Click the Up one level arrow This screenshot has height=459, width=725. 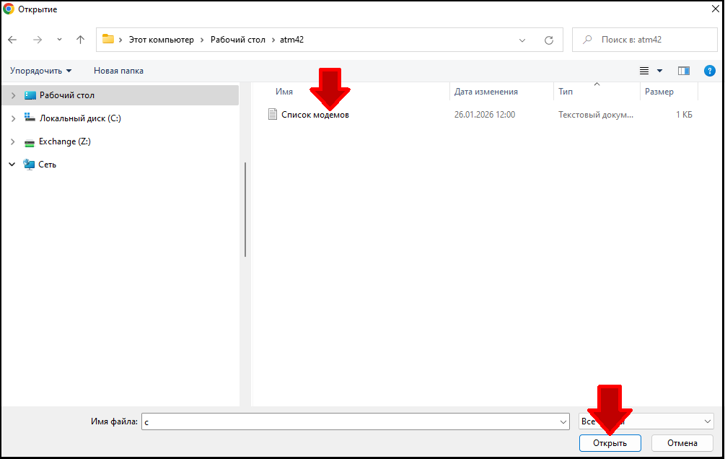80,40
